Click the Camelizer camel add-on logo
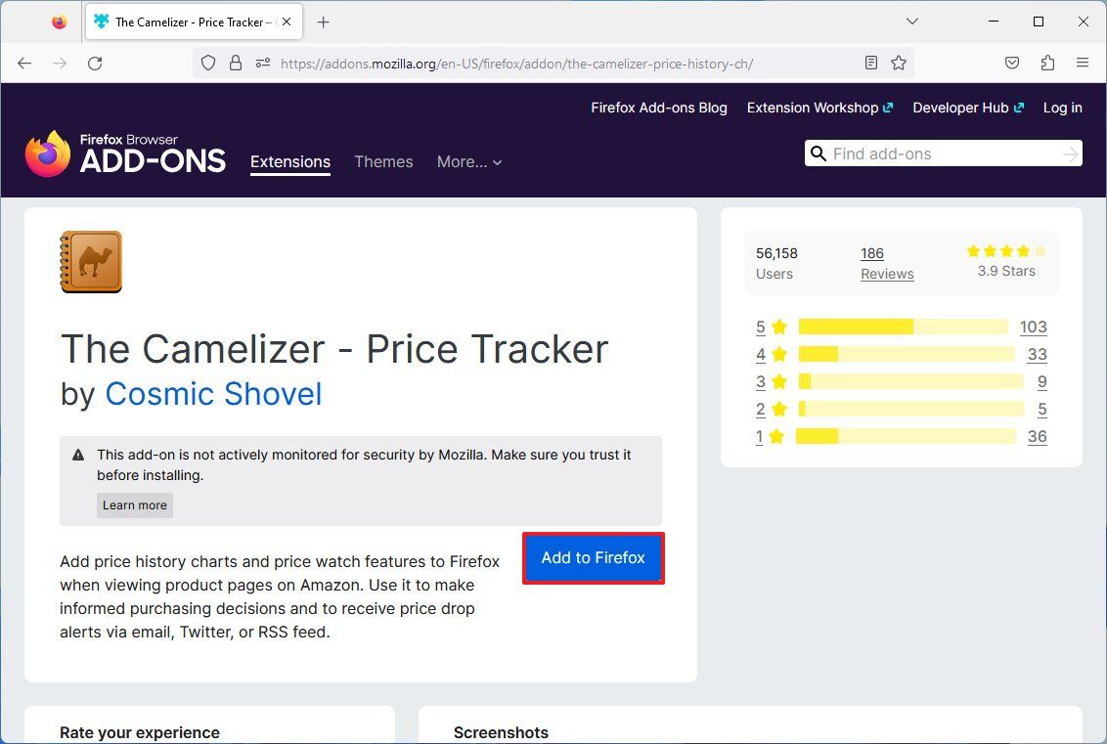This screenshot has height=744, width=1107. (x=90, y=261)
